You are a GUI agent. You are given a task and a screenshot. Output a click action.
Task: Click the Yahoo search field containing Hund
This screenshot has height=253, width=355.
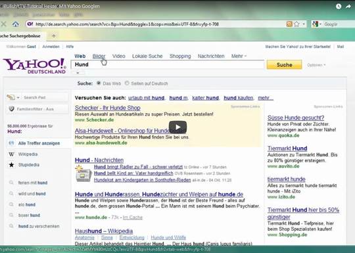coord(168,64)
